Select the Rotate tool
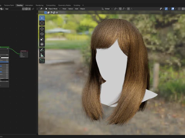 click(x=42, y=34)
